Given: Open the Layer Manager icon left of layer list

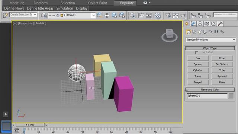Looking at the screenshot, I should click(x=44, y=15).
